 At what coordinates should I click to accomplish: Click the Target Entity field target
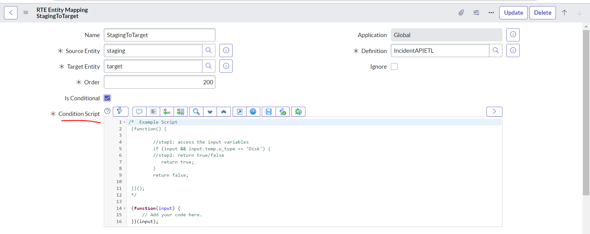(153, 66)
